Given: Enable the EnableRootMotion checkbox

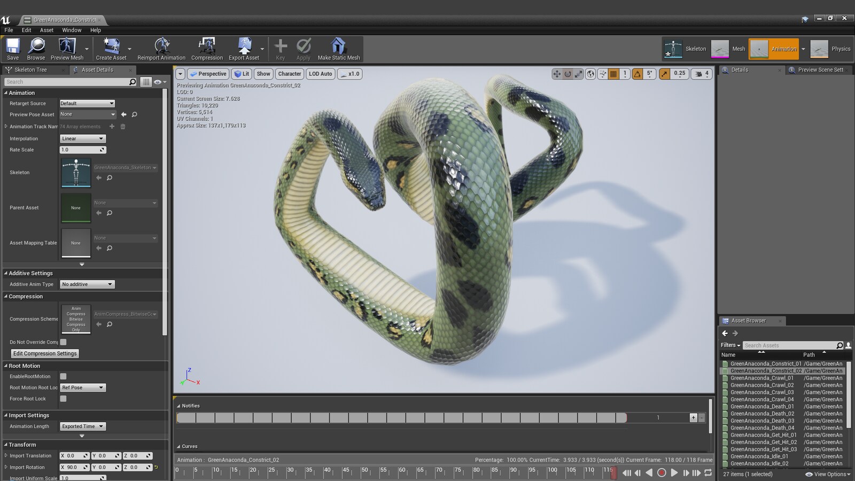Looking at the screenshot, I should [63, 377].
